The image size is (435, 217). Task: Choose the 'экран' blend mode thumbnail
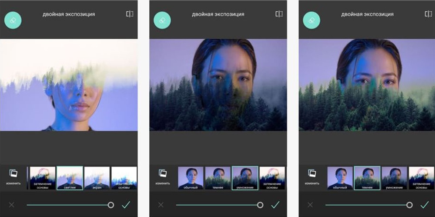click(97, 178)
